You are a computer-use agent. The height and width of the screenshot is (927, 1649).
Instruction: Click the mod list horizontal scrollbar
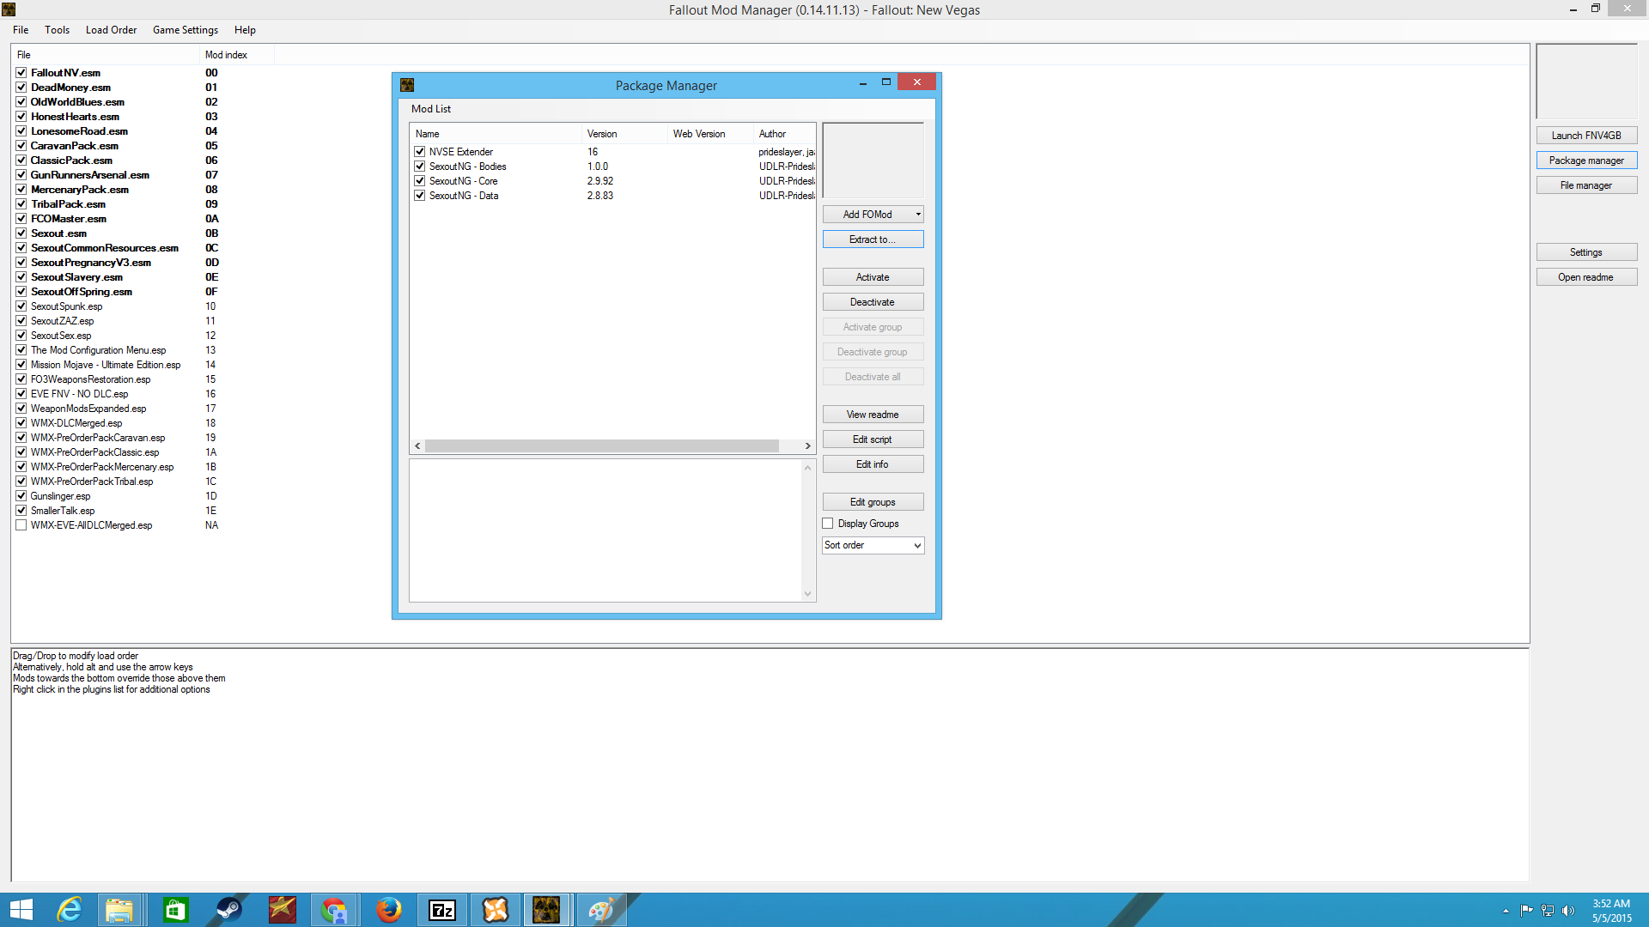602,446
